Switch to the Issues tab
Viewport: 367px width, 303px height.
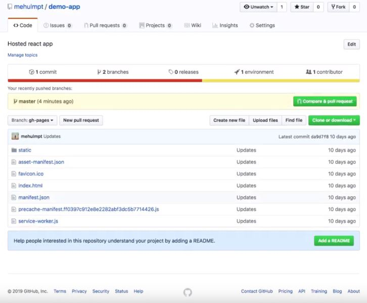pos(57,25)
